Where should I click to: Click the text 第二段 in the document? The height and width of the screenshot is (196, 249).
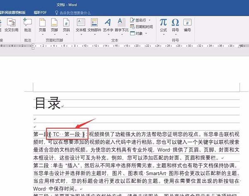[41, 166]
